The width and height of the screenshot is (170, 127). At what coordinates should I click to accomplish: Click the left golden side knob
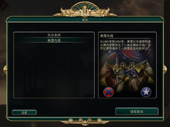click(x=5, y=69)
